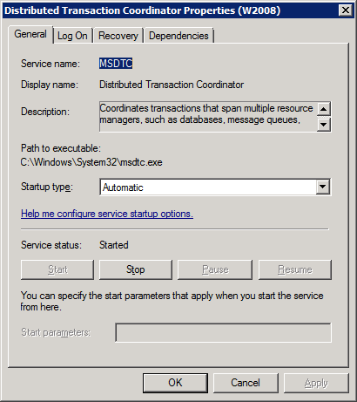Open the Log On tab
Screen dimensions: 357x402
pos(72,36)
